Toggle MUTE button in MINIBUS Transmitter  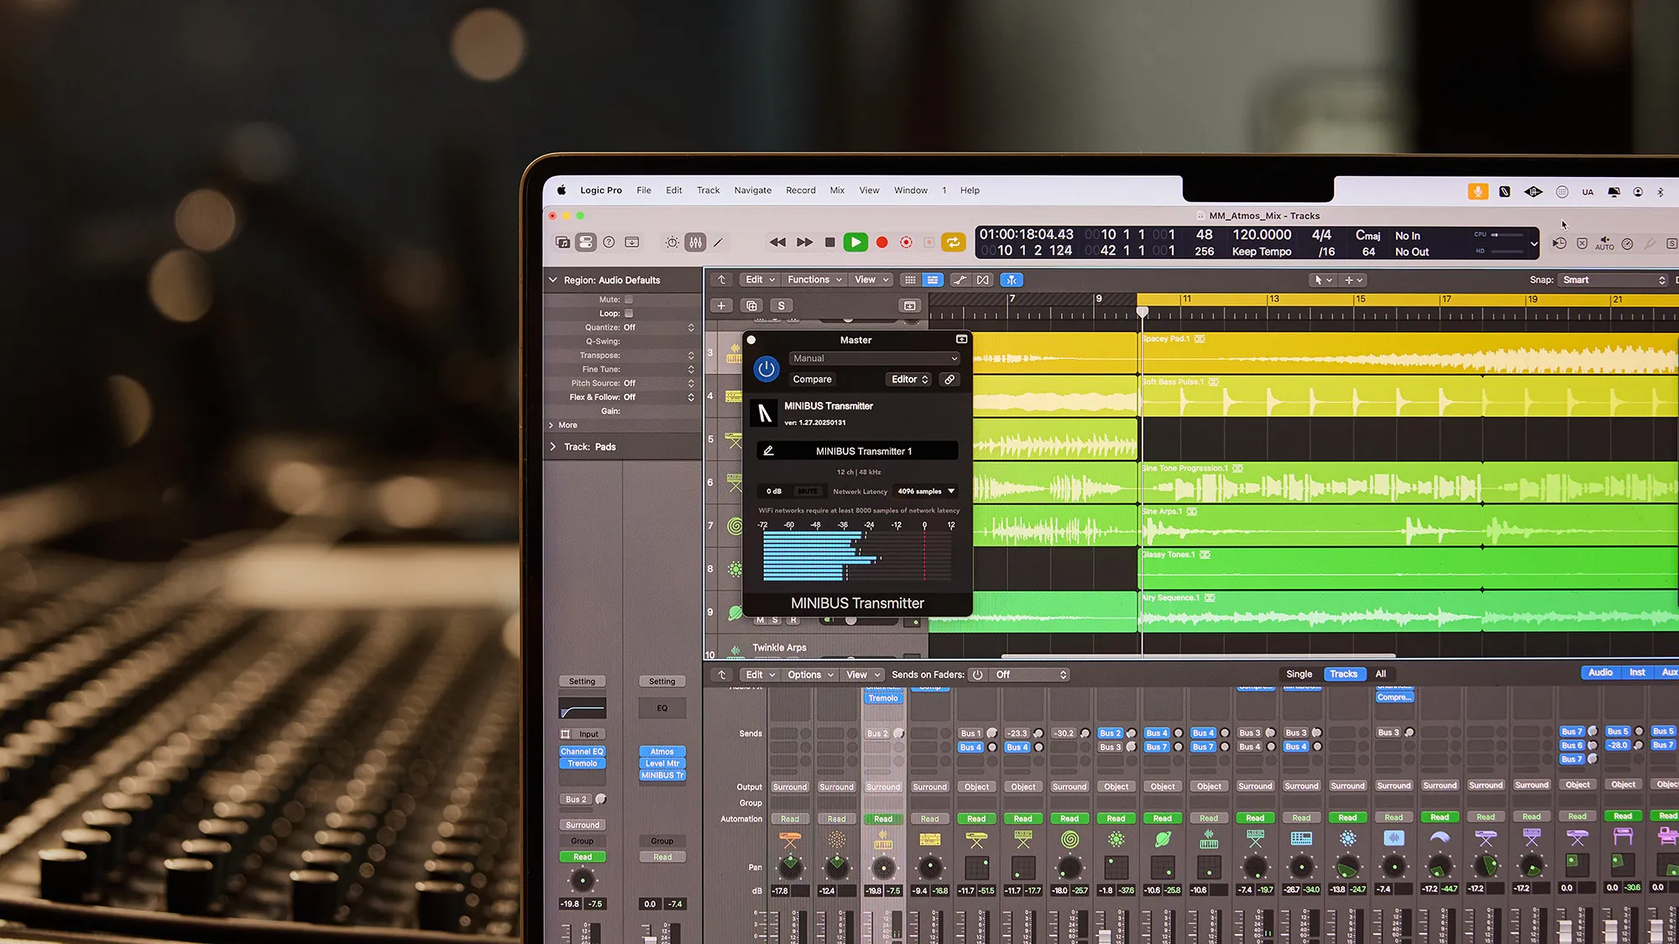tap(808, 492)
